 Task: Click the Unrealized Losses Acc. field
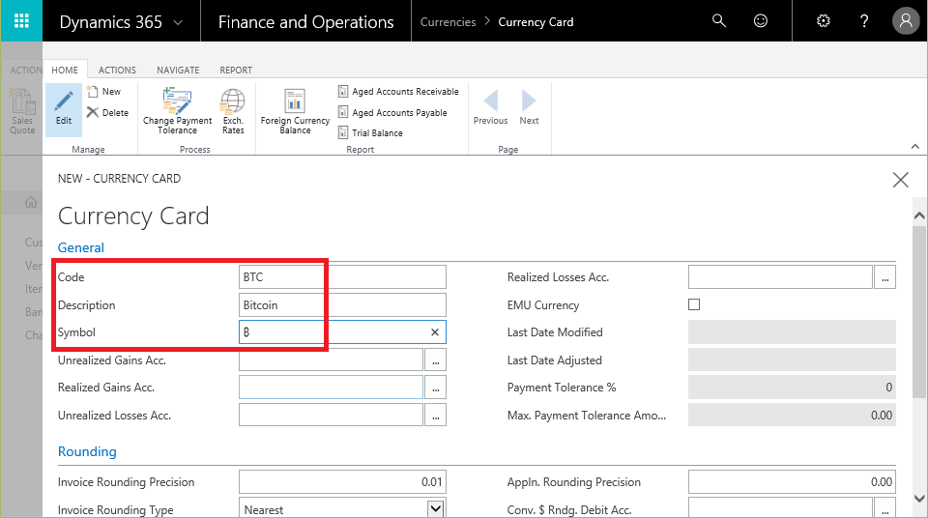[x=331, y=415]
